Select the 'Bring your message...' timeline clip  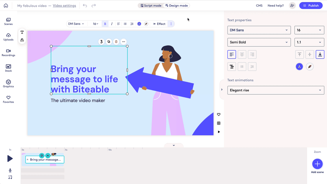[x=44, y=159]
